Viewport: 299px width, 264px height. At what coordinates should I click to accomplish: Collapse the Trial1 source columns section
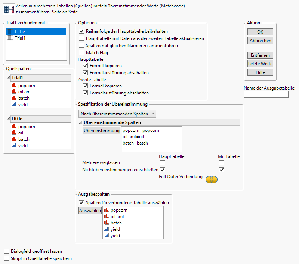[8, 78]
